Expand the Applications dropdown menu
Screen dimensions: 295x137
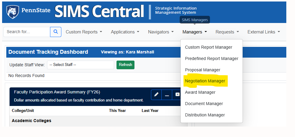125,32
